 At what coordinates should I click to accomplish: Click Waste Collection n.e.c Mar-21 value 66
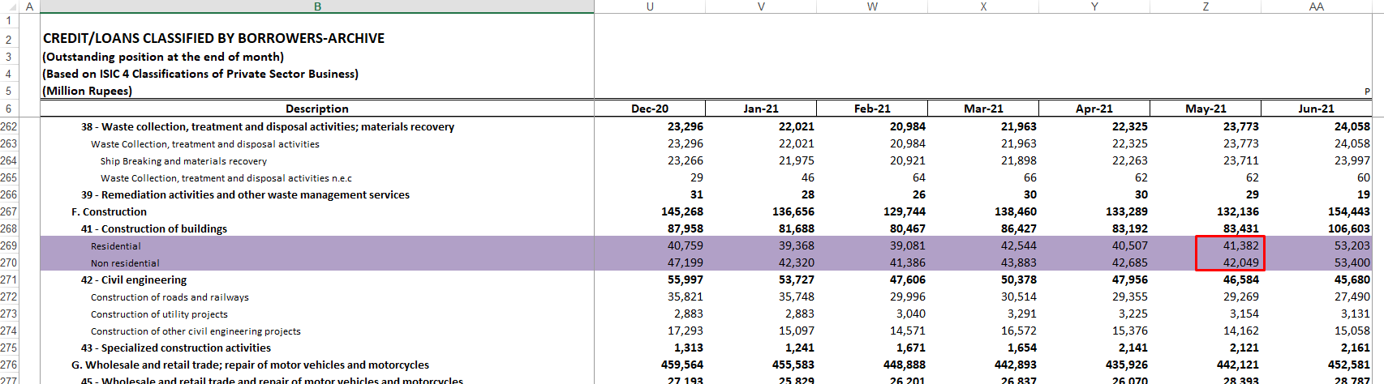click(x=1029, y=177)
